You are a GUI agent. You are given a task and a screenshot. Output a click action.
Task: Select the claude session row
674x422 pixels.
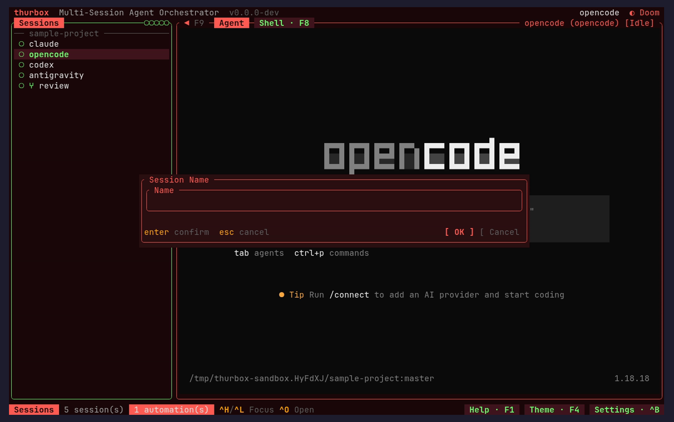pyautogui.click(x=92, y=44)
